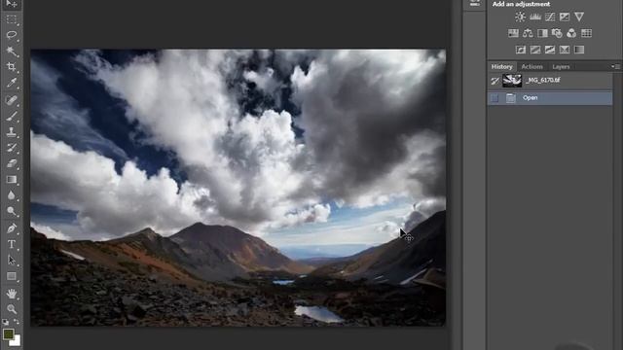Select the Blur tool
The height and width of the screenshot is (350, 623).
[11, 195]
